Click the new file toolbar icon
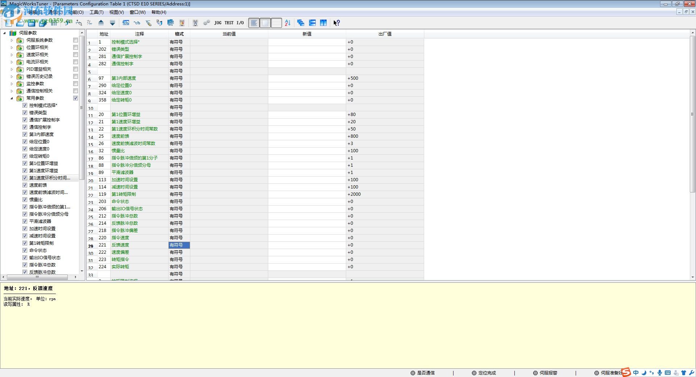 coord(9,23)
